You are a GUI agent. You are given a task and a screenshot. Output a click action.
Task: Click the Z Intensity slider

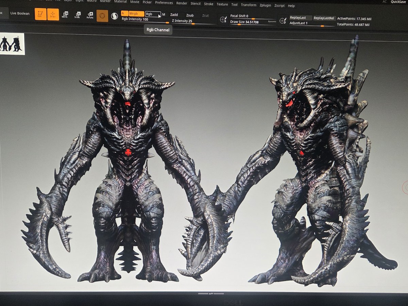194,21
